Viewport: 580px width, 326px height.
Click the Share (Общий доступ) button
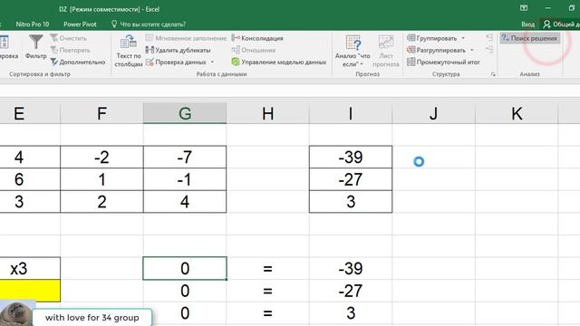coord(560,24)
